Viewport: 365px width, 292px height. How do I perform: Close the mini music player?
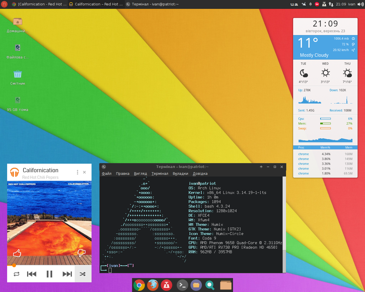click(x=84, y=172)
